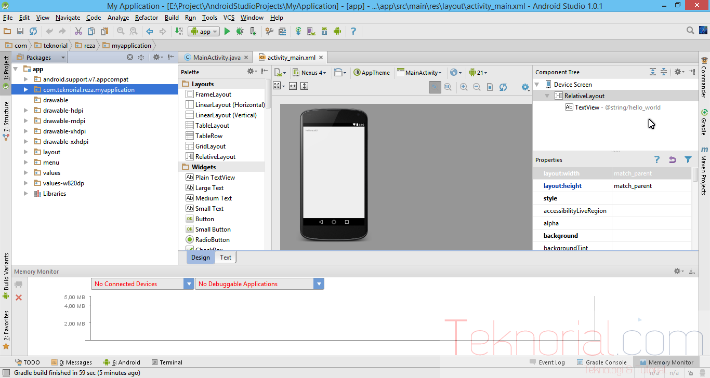Save all files with the floppy disk icon
Image resolution: width=710 pixels, height=378 pixels.
pyautogui.click(x=20, y=32)
